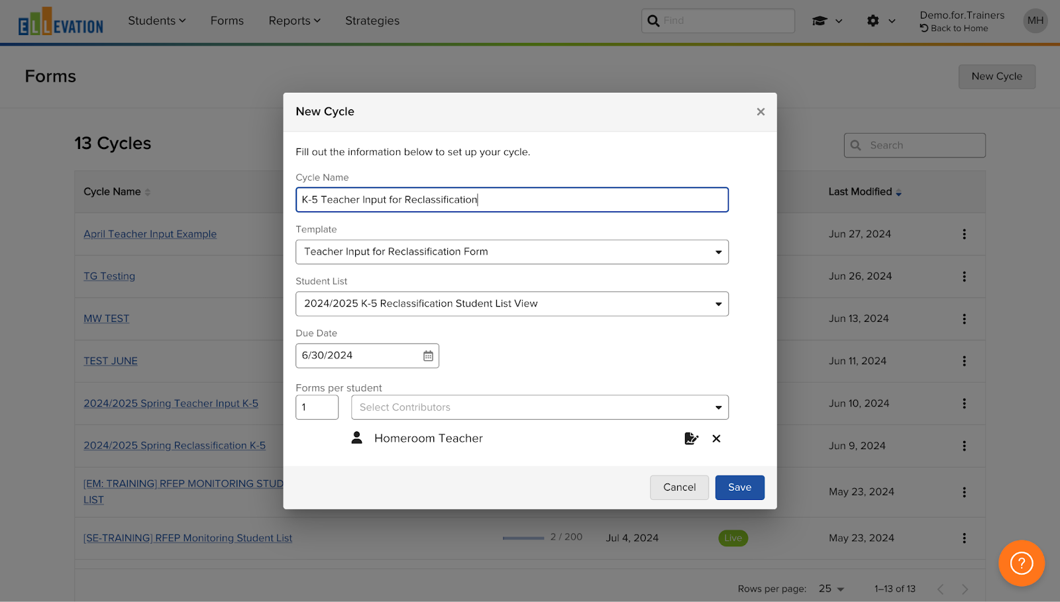Click the magnifier icon in Find box
The image size is (1060, 602).
click(x=653, y=21)
